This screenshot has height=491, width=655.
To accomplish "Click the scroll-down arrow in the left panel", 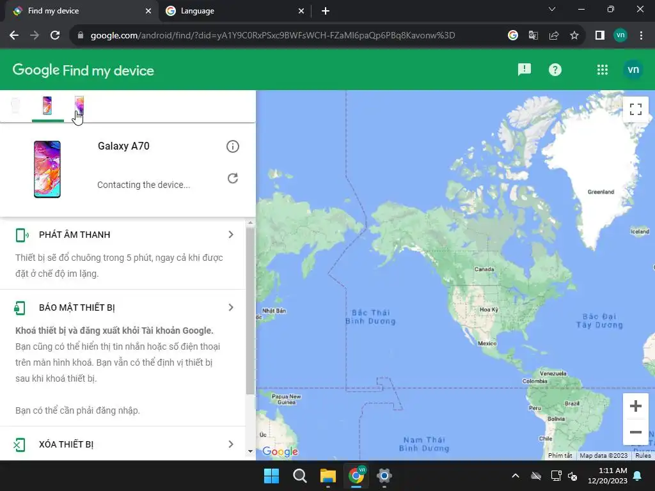I will [250, 451].
